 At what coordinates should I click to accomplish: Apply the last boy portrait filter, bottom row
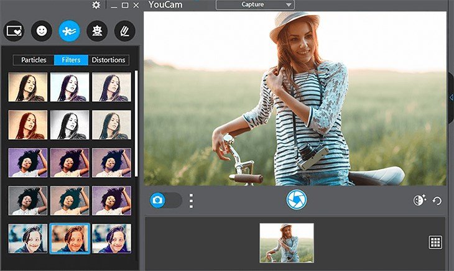pos(111,239)
